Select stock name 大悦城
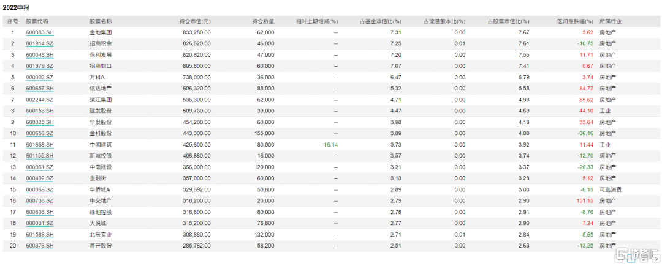 (x=97, y=223)
